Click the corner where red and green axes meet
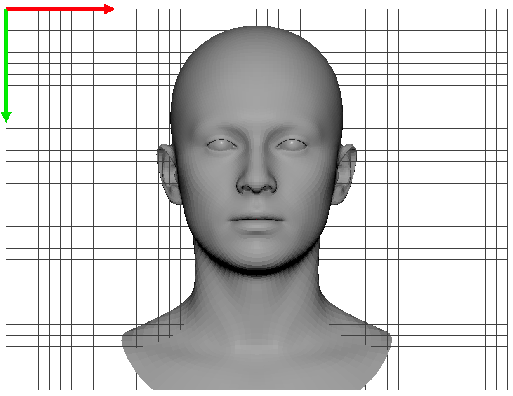The width and height of the screenshot is (513, 396). (x=6, y=9)
